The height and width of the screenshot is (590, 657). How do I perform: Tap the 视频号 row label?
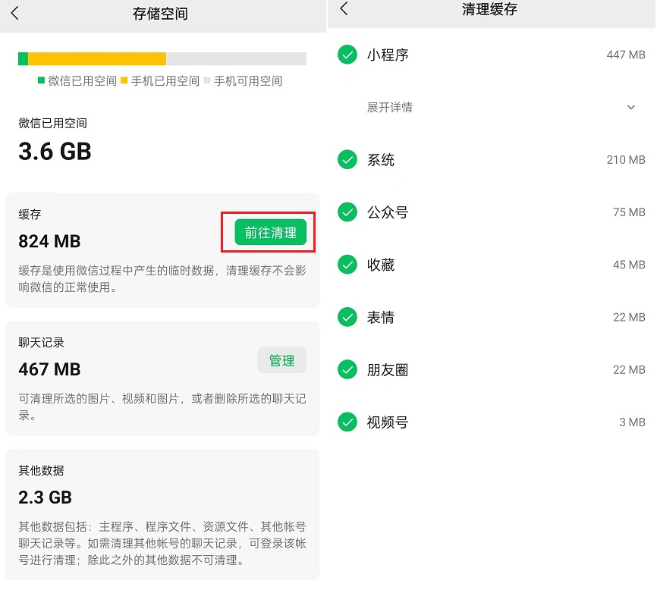tap(388, 422)
